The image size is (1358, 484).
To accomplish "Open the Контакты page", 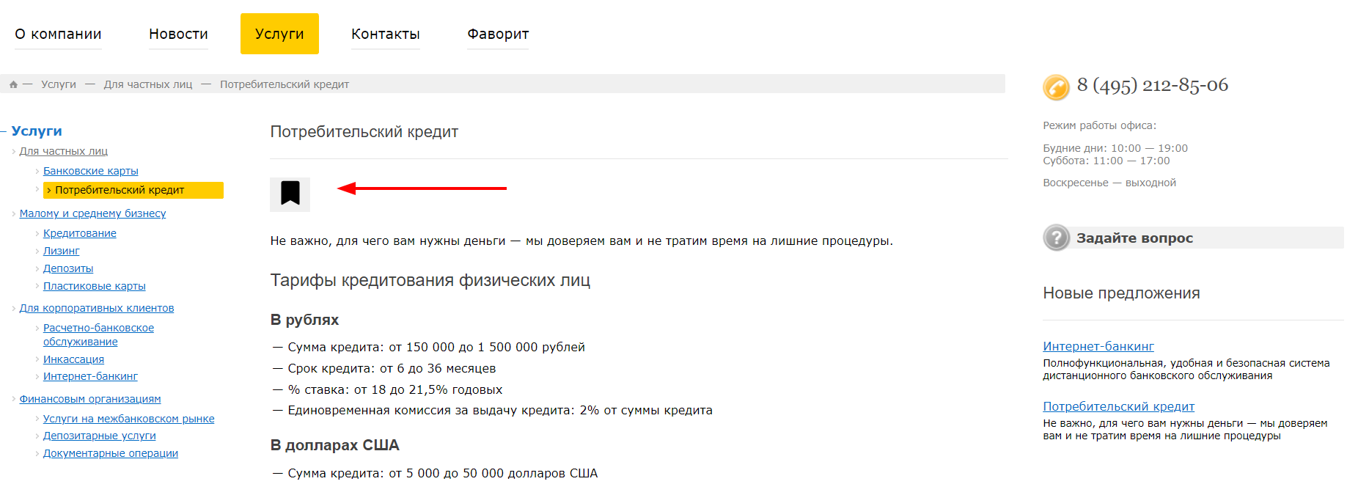I will click(x=386, y=34).
